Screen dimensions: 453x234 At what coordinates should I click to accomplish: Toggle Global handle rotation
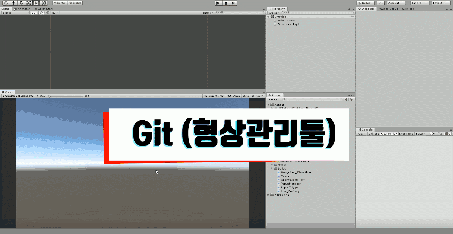pyautogui.click(x=75, y=3)
